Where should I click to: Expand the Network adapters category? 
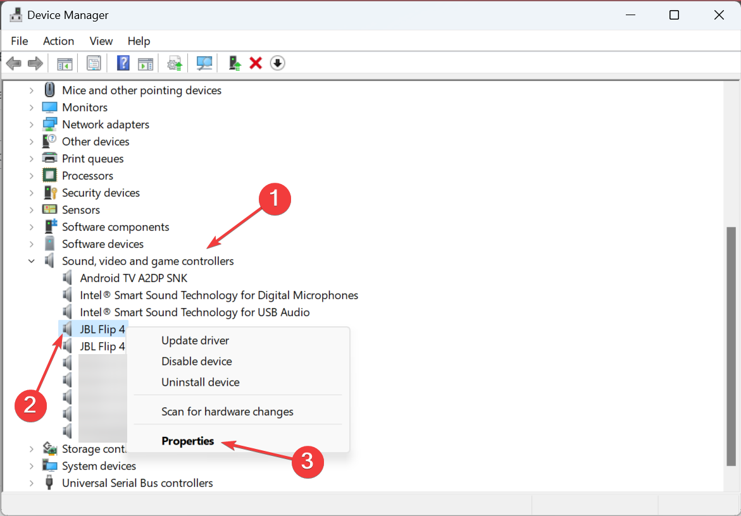coord(32,125)
